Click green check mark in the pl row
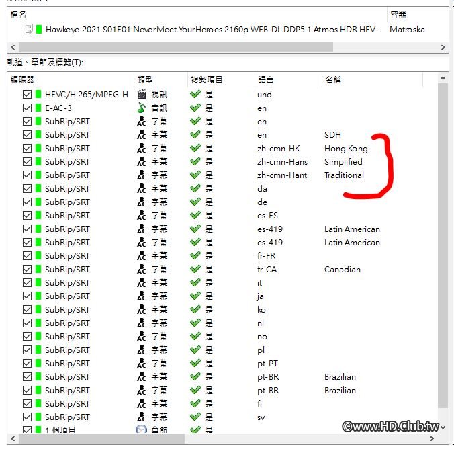This screenshot has height=449, width=454. click(x=195, y=350)
